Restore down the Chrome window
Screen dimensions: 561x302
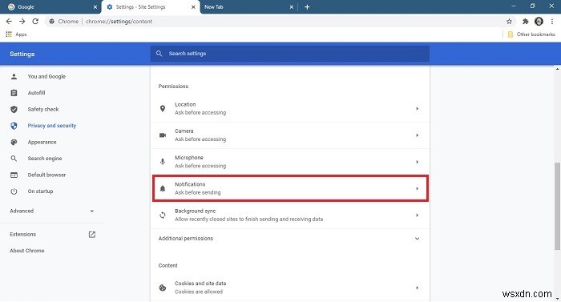point(532,6)
